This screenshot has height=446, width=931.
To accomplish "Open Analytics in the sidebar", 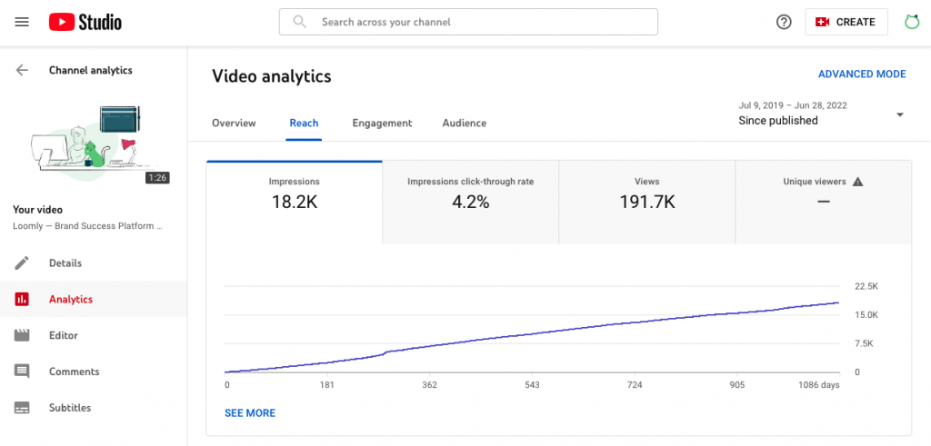I will [94, 299].
